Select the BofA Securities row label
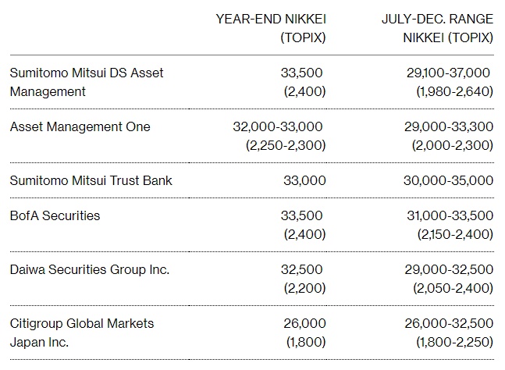 pos(55,215)
